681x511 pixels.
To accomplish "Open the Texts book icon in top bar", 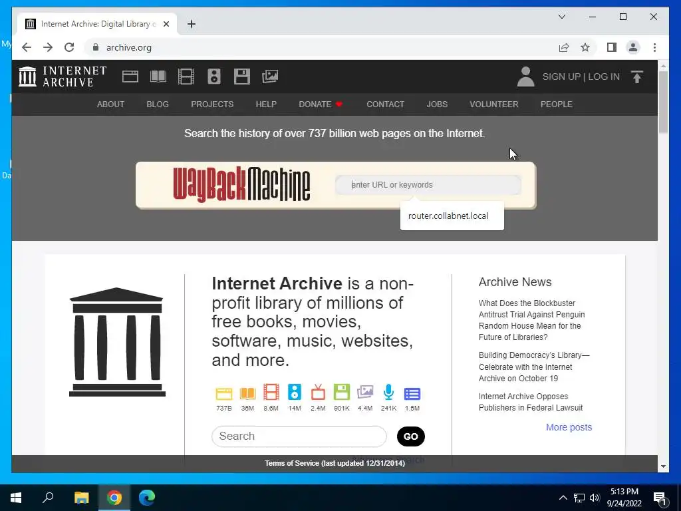I will [158, 77].
